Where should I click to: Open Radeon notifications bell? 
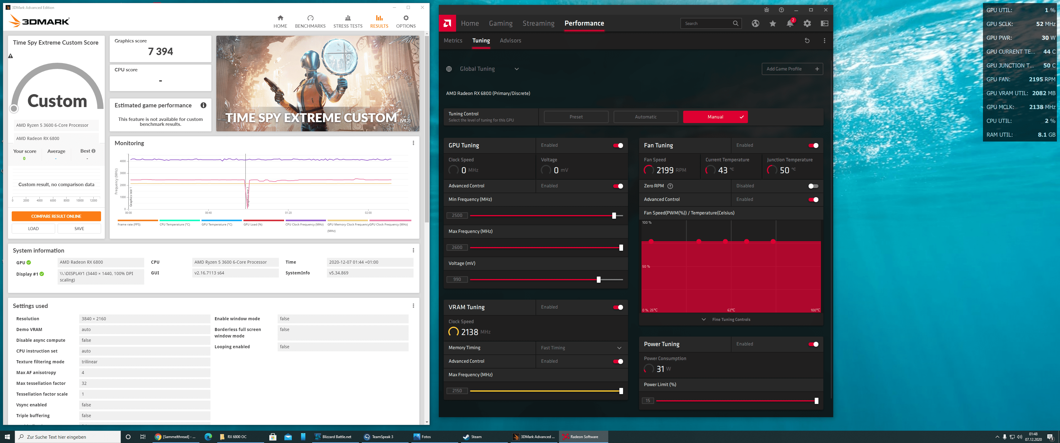click(790, 23)
